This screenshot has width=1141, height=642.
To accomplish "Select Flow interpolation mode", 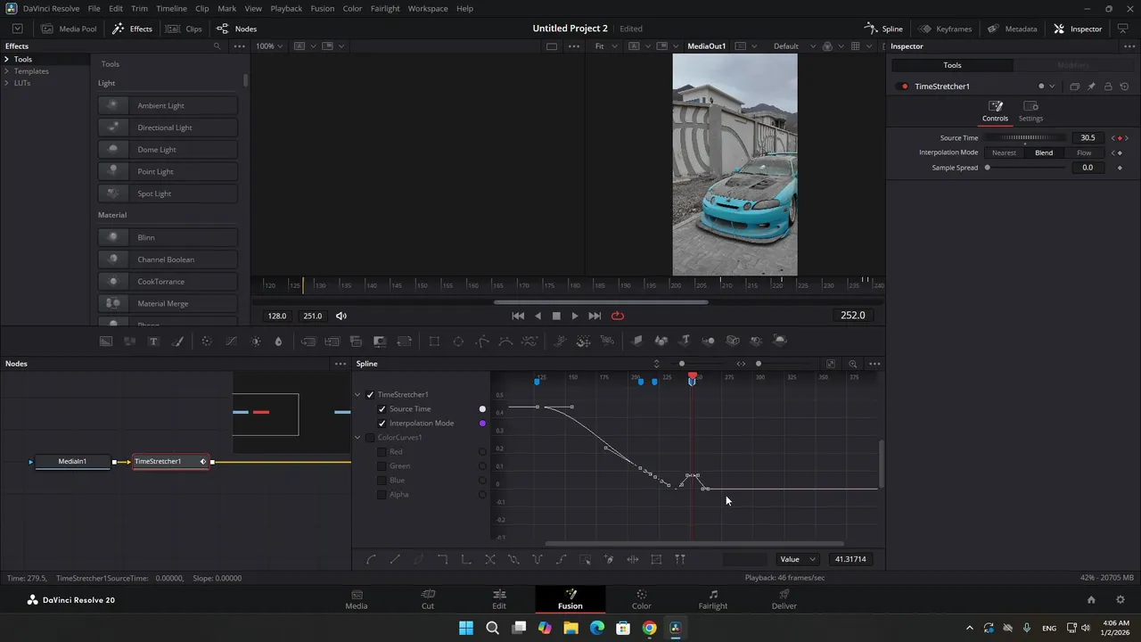I will point(1084,152).
